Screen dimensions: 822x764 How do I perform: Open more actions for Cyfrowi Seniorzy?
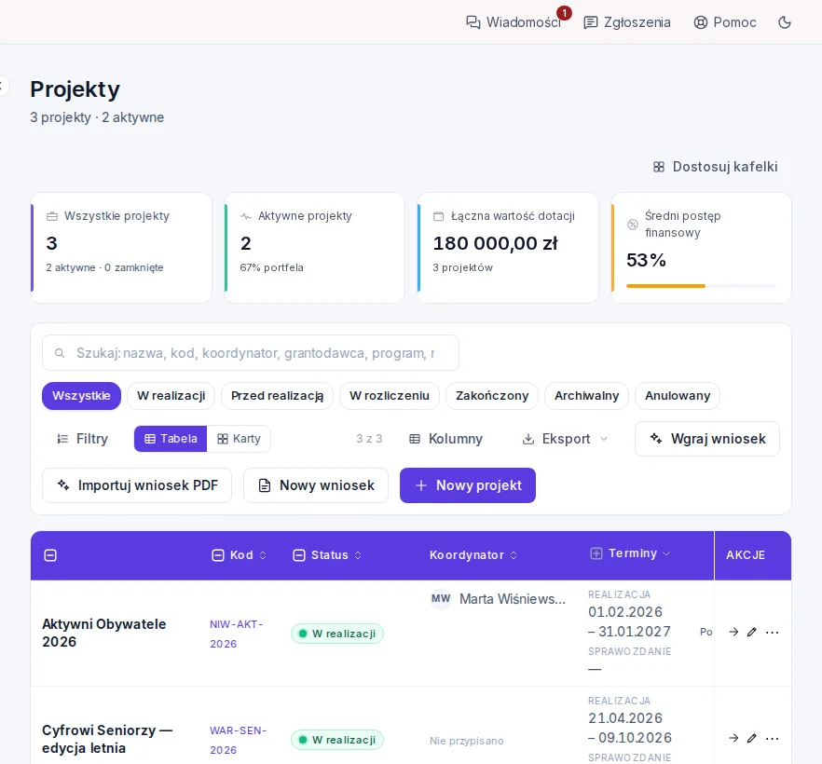pyautogui.click(x=773, y=738)
